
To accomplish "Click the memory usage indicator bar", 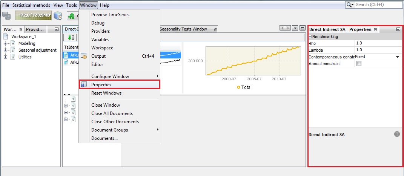I will point(33,15).
